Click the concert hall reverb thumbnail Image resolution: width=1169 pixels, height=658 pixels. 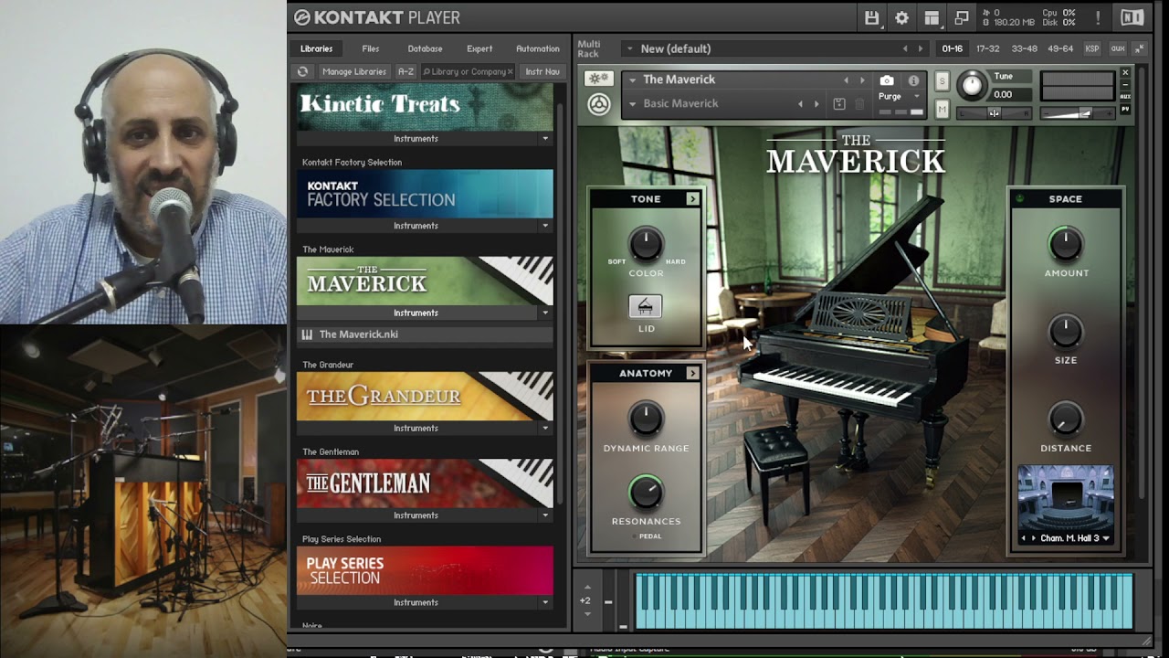point(1066,497)
